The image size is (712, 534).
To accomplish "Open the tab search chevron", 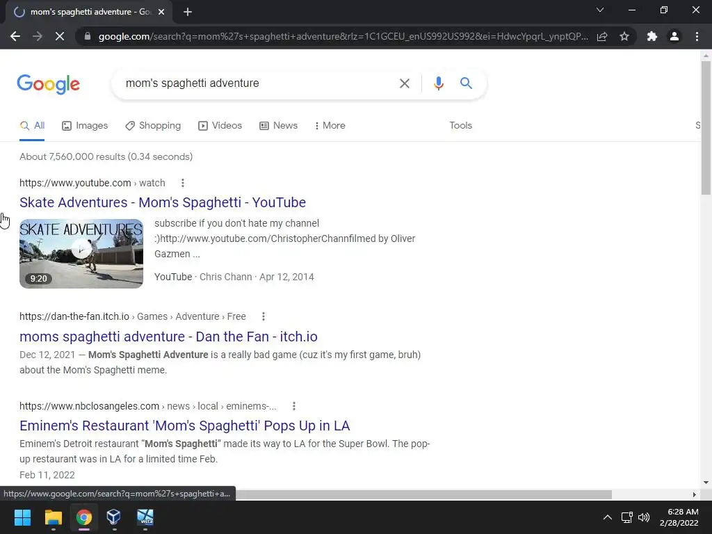I will point(600,10).
